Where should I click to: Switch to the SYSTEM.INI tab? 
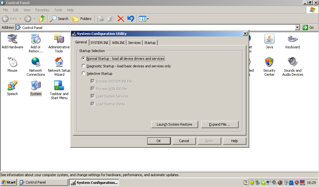[99, 42]
